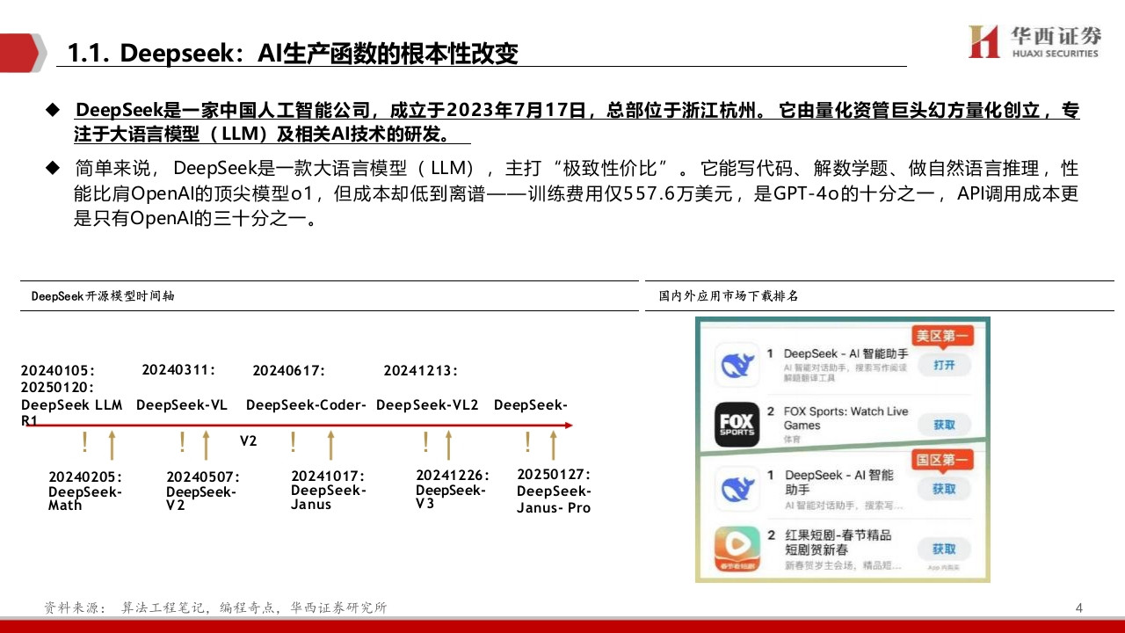Click the 20240507: DeepSeek-V2 entry
The image size is (1125, 633).
point(203,491)
